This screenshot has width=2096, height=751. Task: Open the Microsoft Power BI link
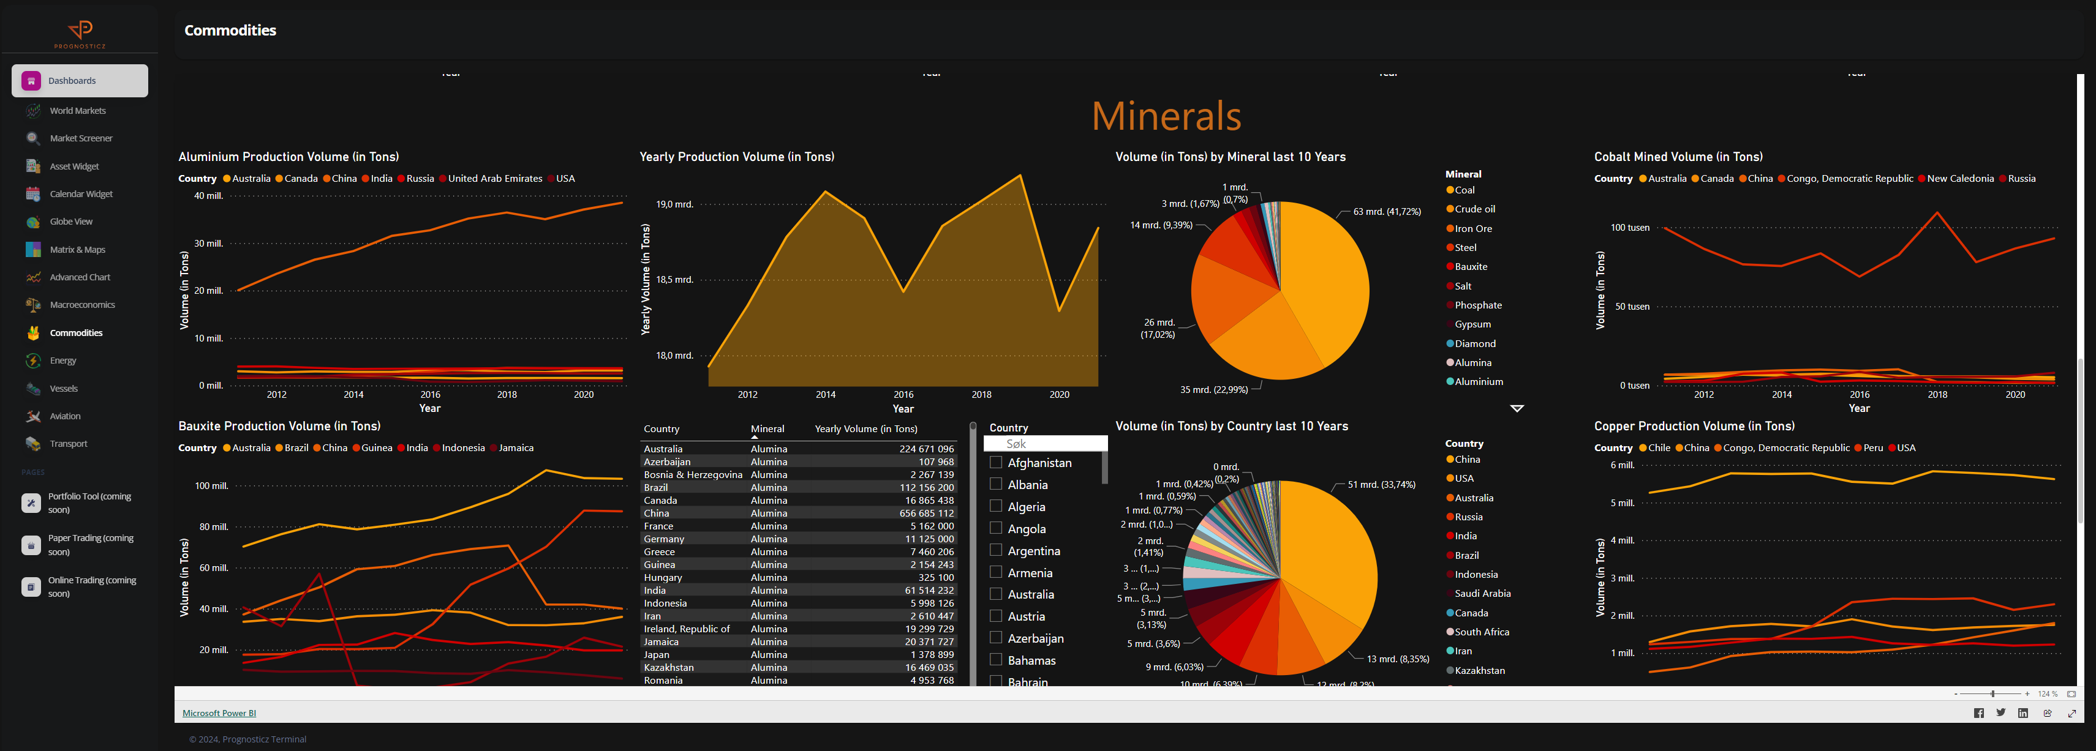coord(219,713)
